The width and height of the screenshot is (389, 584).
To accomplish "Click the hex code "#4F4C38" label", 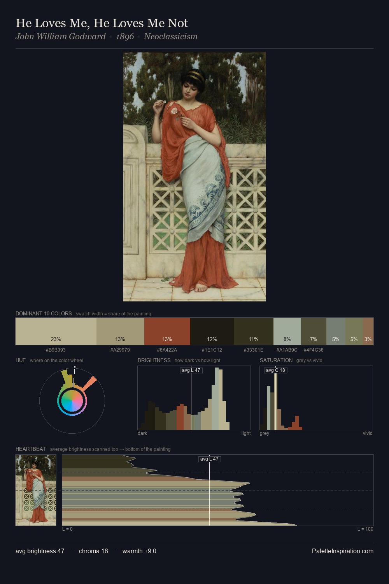I will coord(314,350).
